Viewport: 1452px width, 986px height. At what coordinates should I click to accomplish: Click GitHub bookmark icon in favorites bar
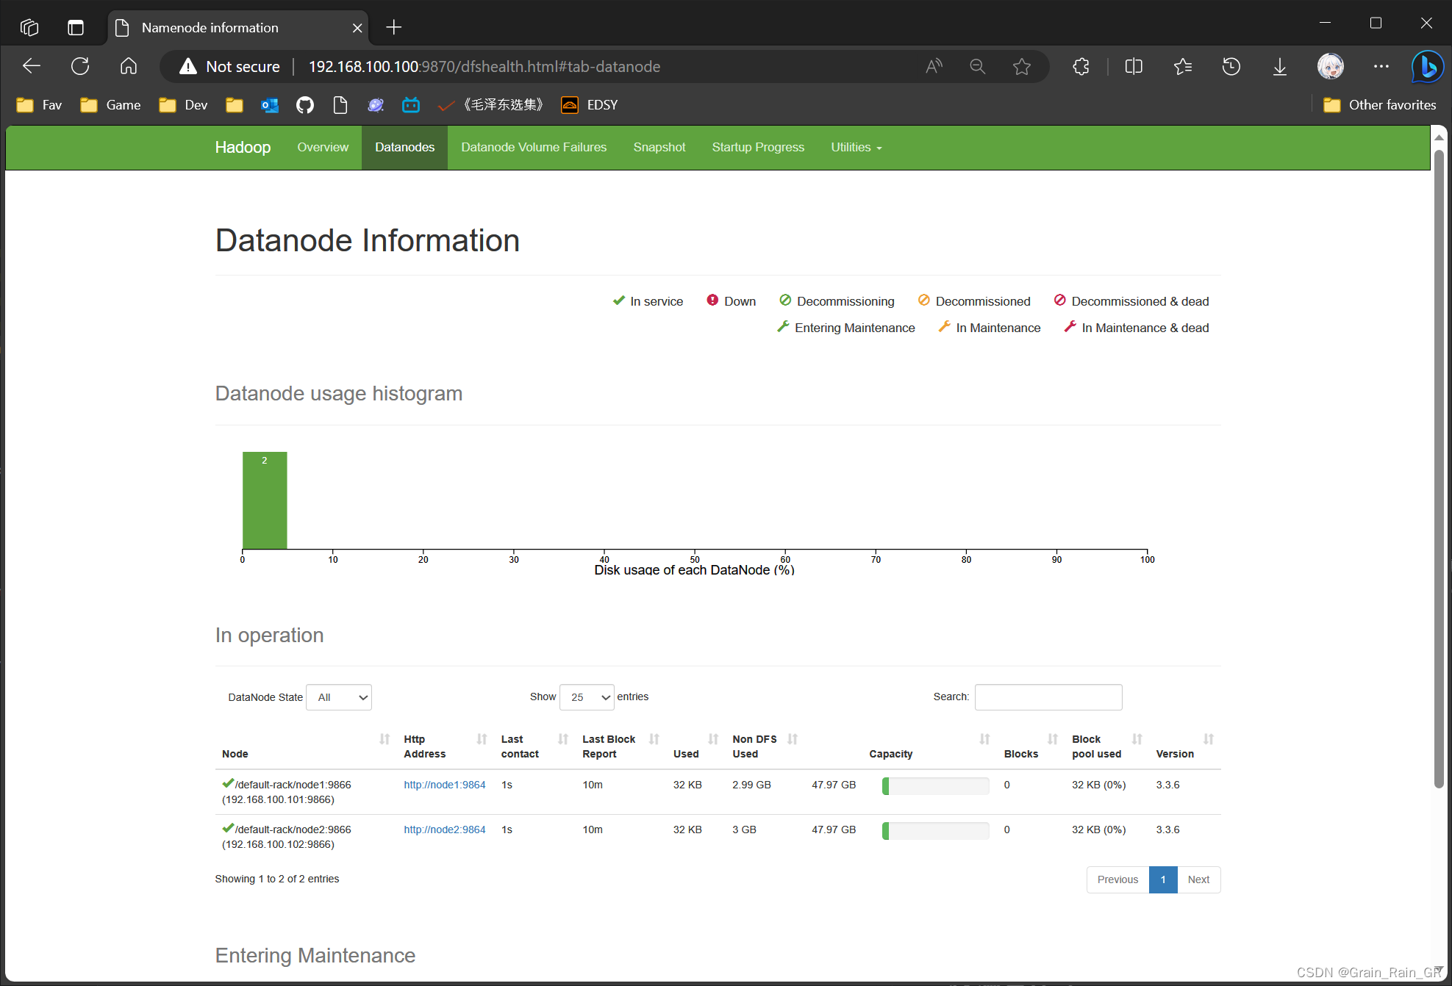point(304,105)
